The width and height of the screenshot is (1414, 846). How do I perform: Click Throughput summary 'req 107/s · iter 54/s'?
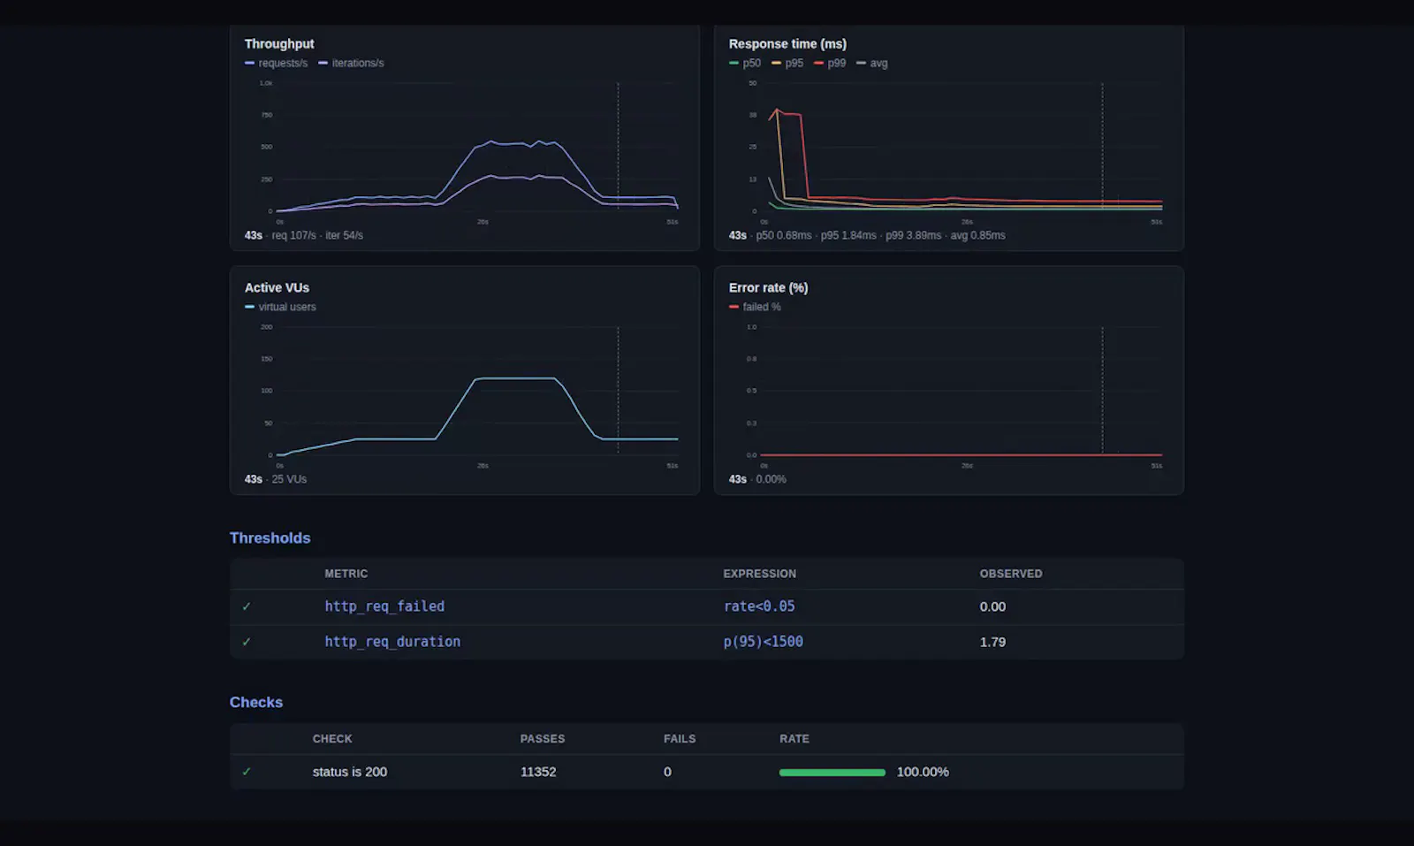click(317, 236)
